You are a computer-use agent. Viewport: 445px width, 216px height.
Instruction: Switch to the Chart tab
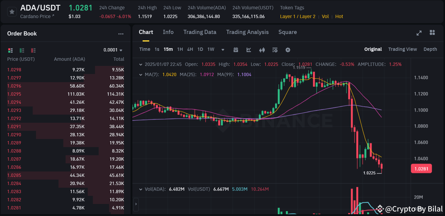[x=146, y=32]
